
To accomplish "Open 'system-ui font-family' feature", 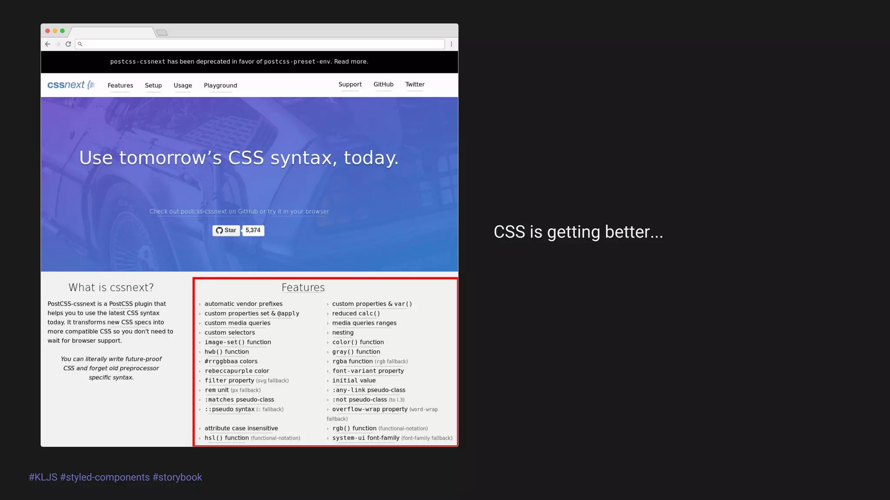I will click(x=366, y=437).
